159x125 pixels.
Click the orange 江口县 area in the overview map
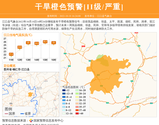point(30,94)
